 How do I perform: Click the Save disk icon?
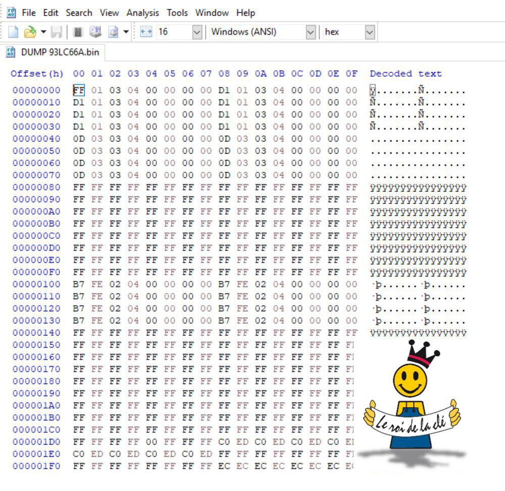[x=56, y=32]
